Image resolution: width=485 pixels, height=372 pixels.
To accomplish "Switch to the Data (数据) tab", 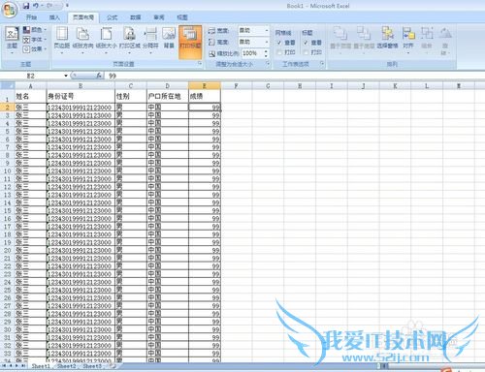I will [x=135, y=17].
